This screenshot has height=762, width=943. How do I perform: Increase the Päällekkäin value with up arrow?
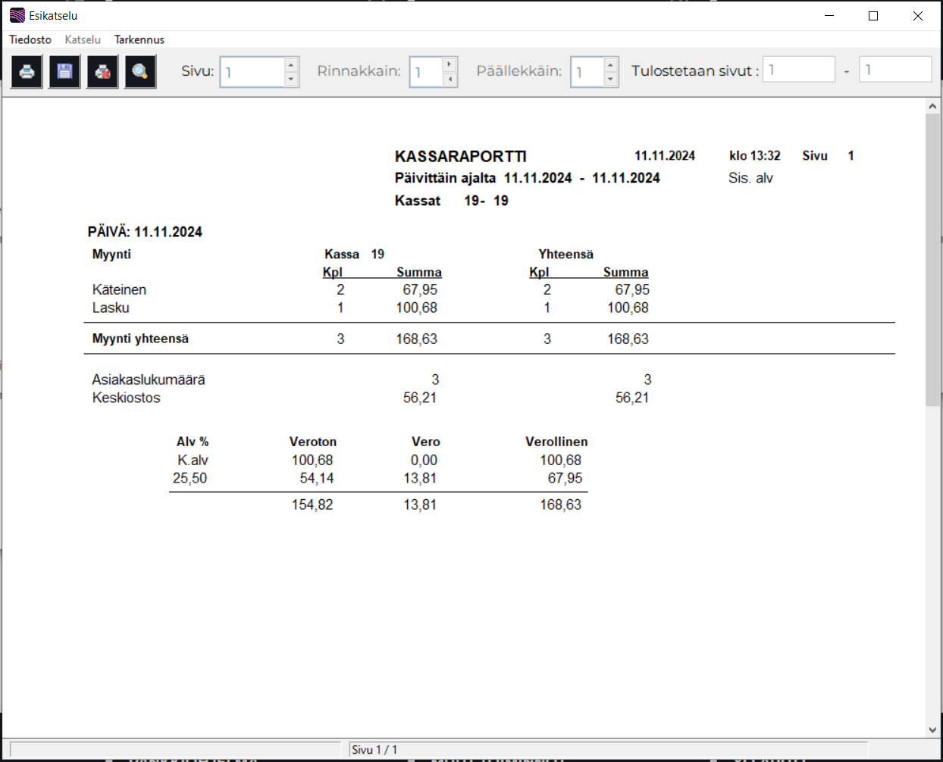coord(611,64)
